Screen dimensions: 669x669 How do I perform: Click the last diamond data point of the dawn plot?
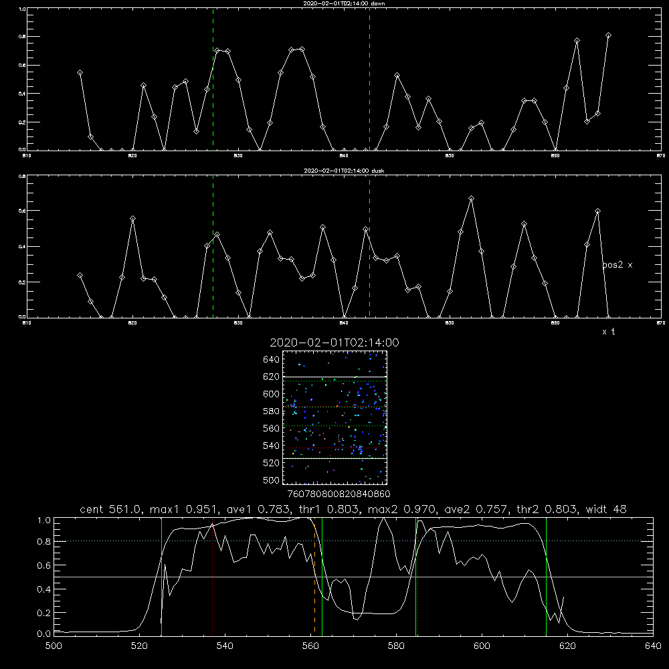pos(608,35)
